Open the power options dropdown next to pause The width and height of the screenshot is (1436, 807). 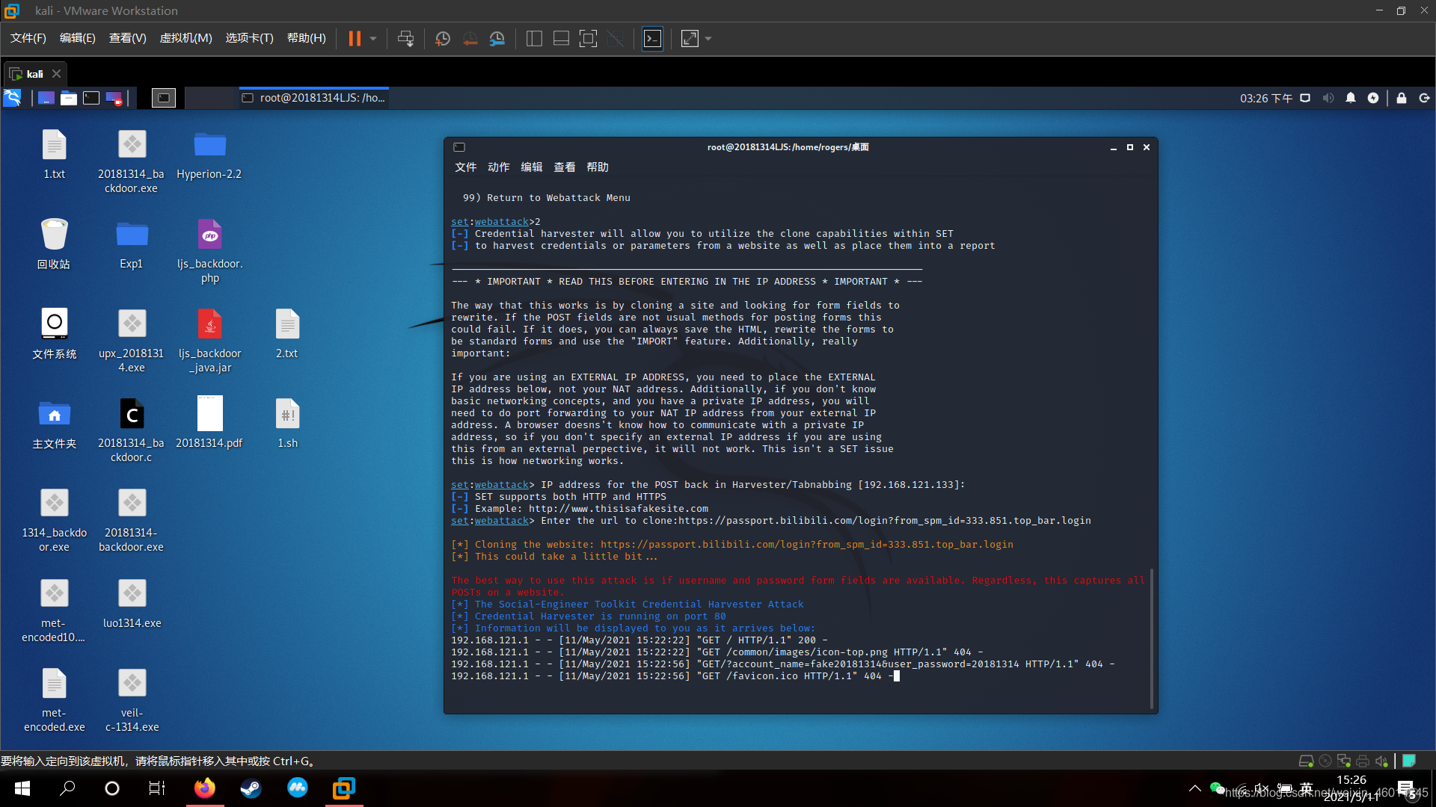[373, 39]
